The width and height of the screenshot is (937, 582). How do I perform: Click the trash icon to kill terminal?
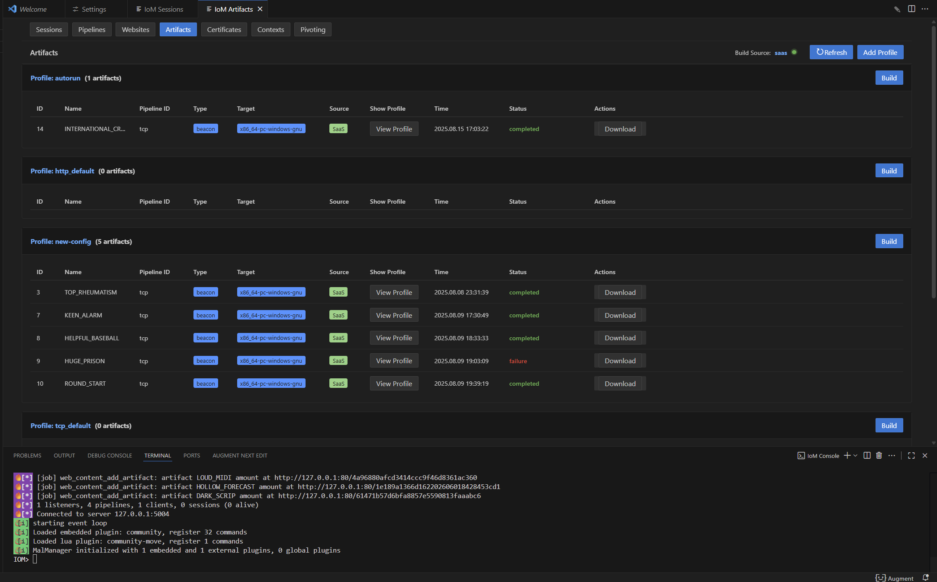tap(879, 455)
